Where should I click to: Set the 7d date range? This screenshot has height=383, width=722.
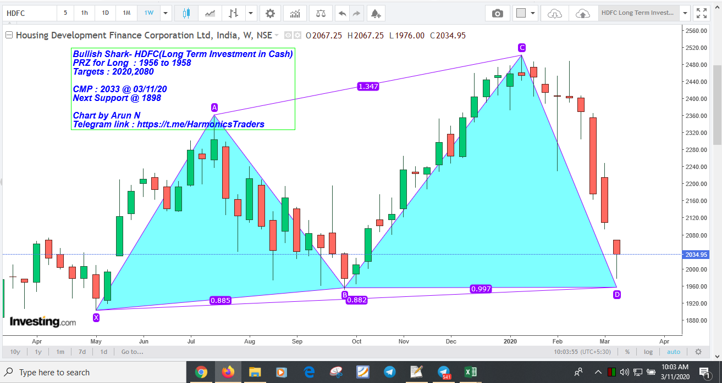(82, 352)
